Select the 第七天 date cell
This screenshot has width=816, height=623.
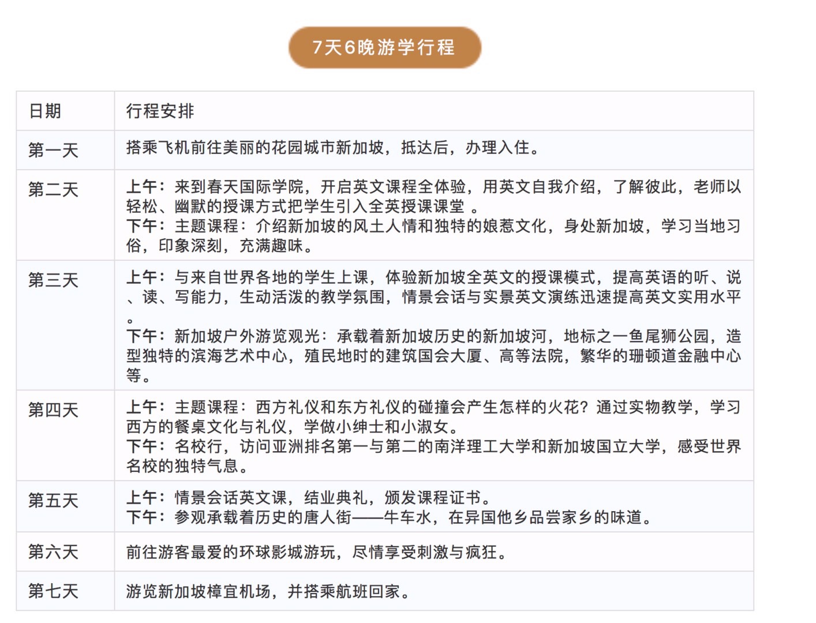tap(53, 591)
